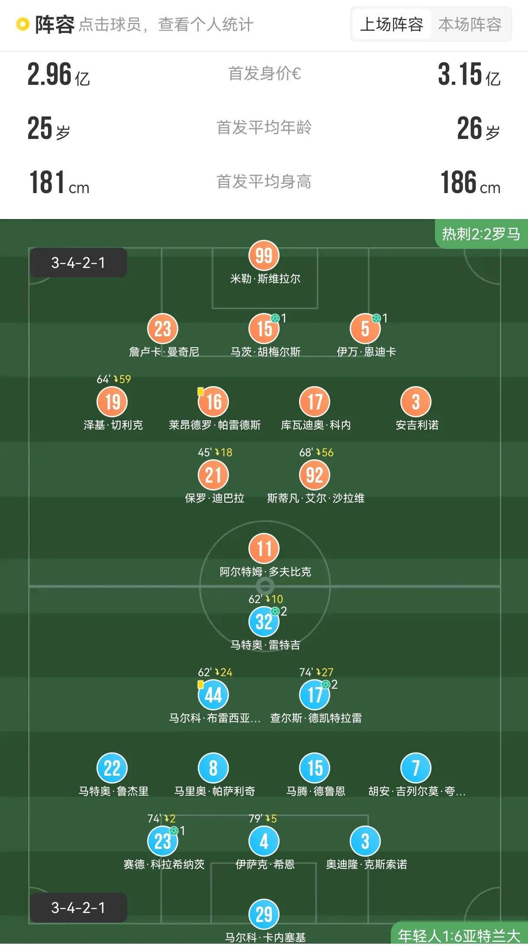Tap 奥迪隆·克斯索诺 player name
The image size is (528, 945).
coord(367,864)
